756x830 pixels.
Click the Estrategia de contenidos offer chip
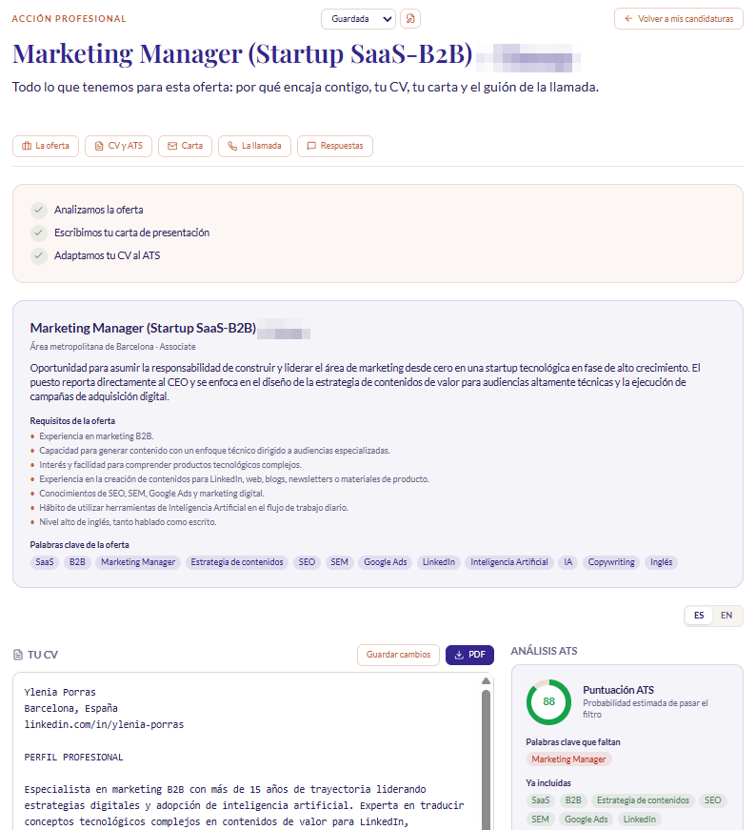coord(237,562)
